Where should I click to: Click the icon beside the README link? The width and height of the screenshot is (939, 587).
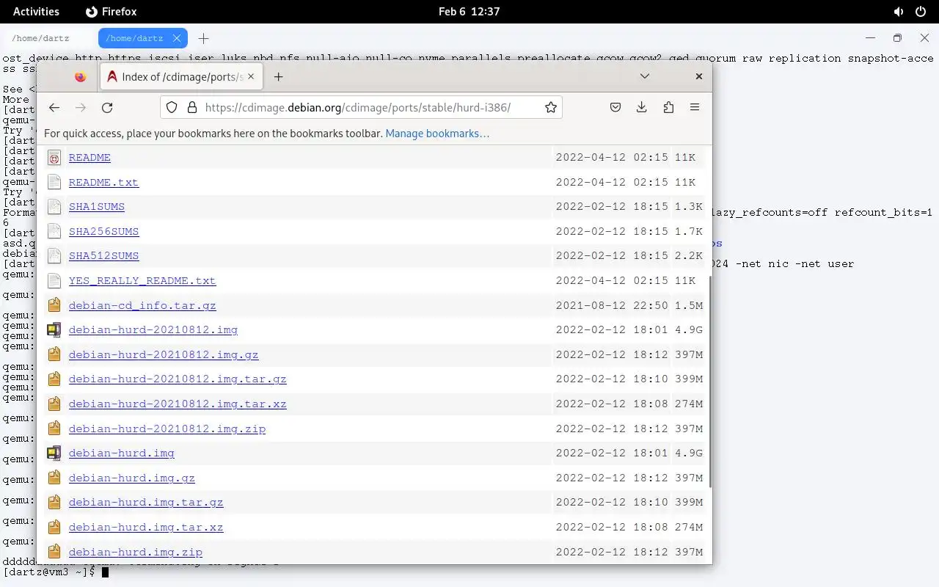click(x=54, y=158)
